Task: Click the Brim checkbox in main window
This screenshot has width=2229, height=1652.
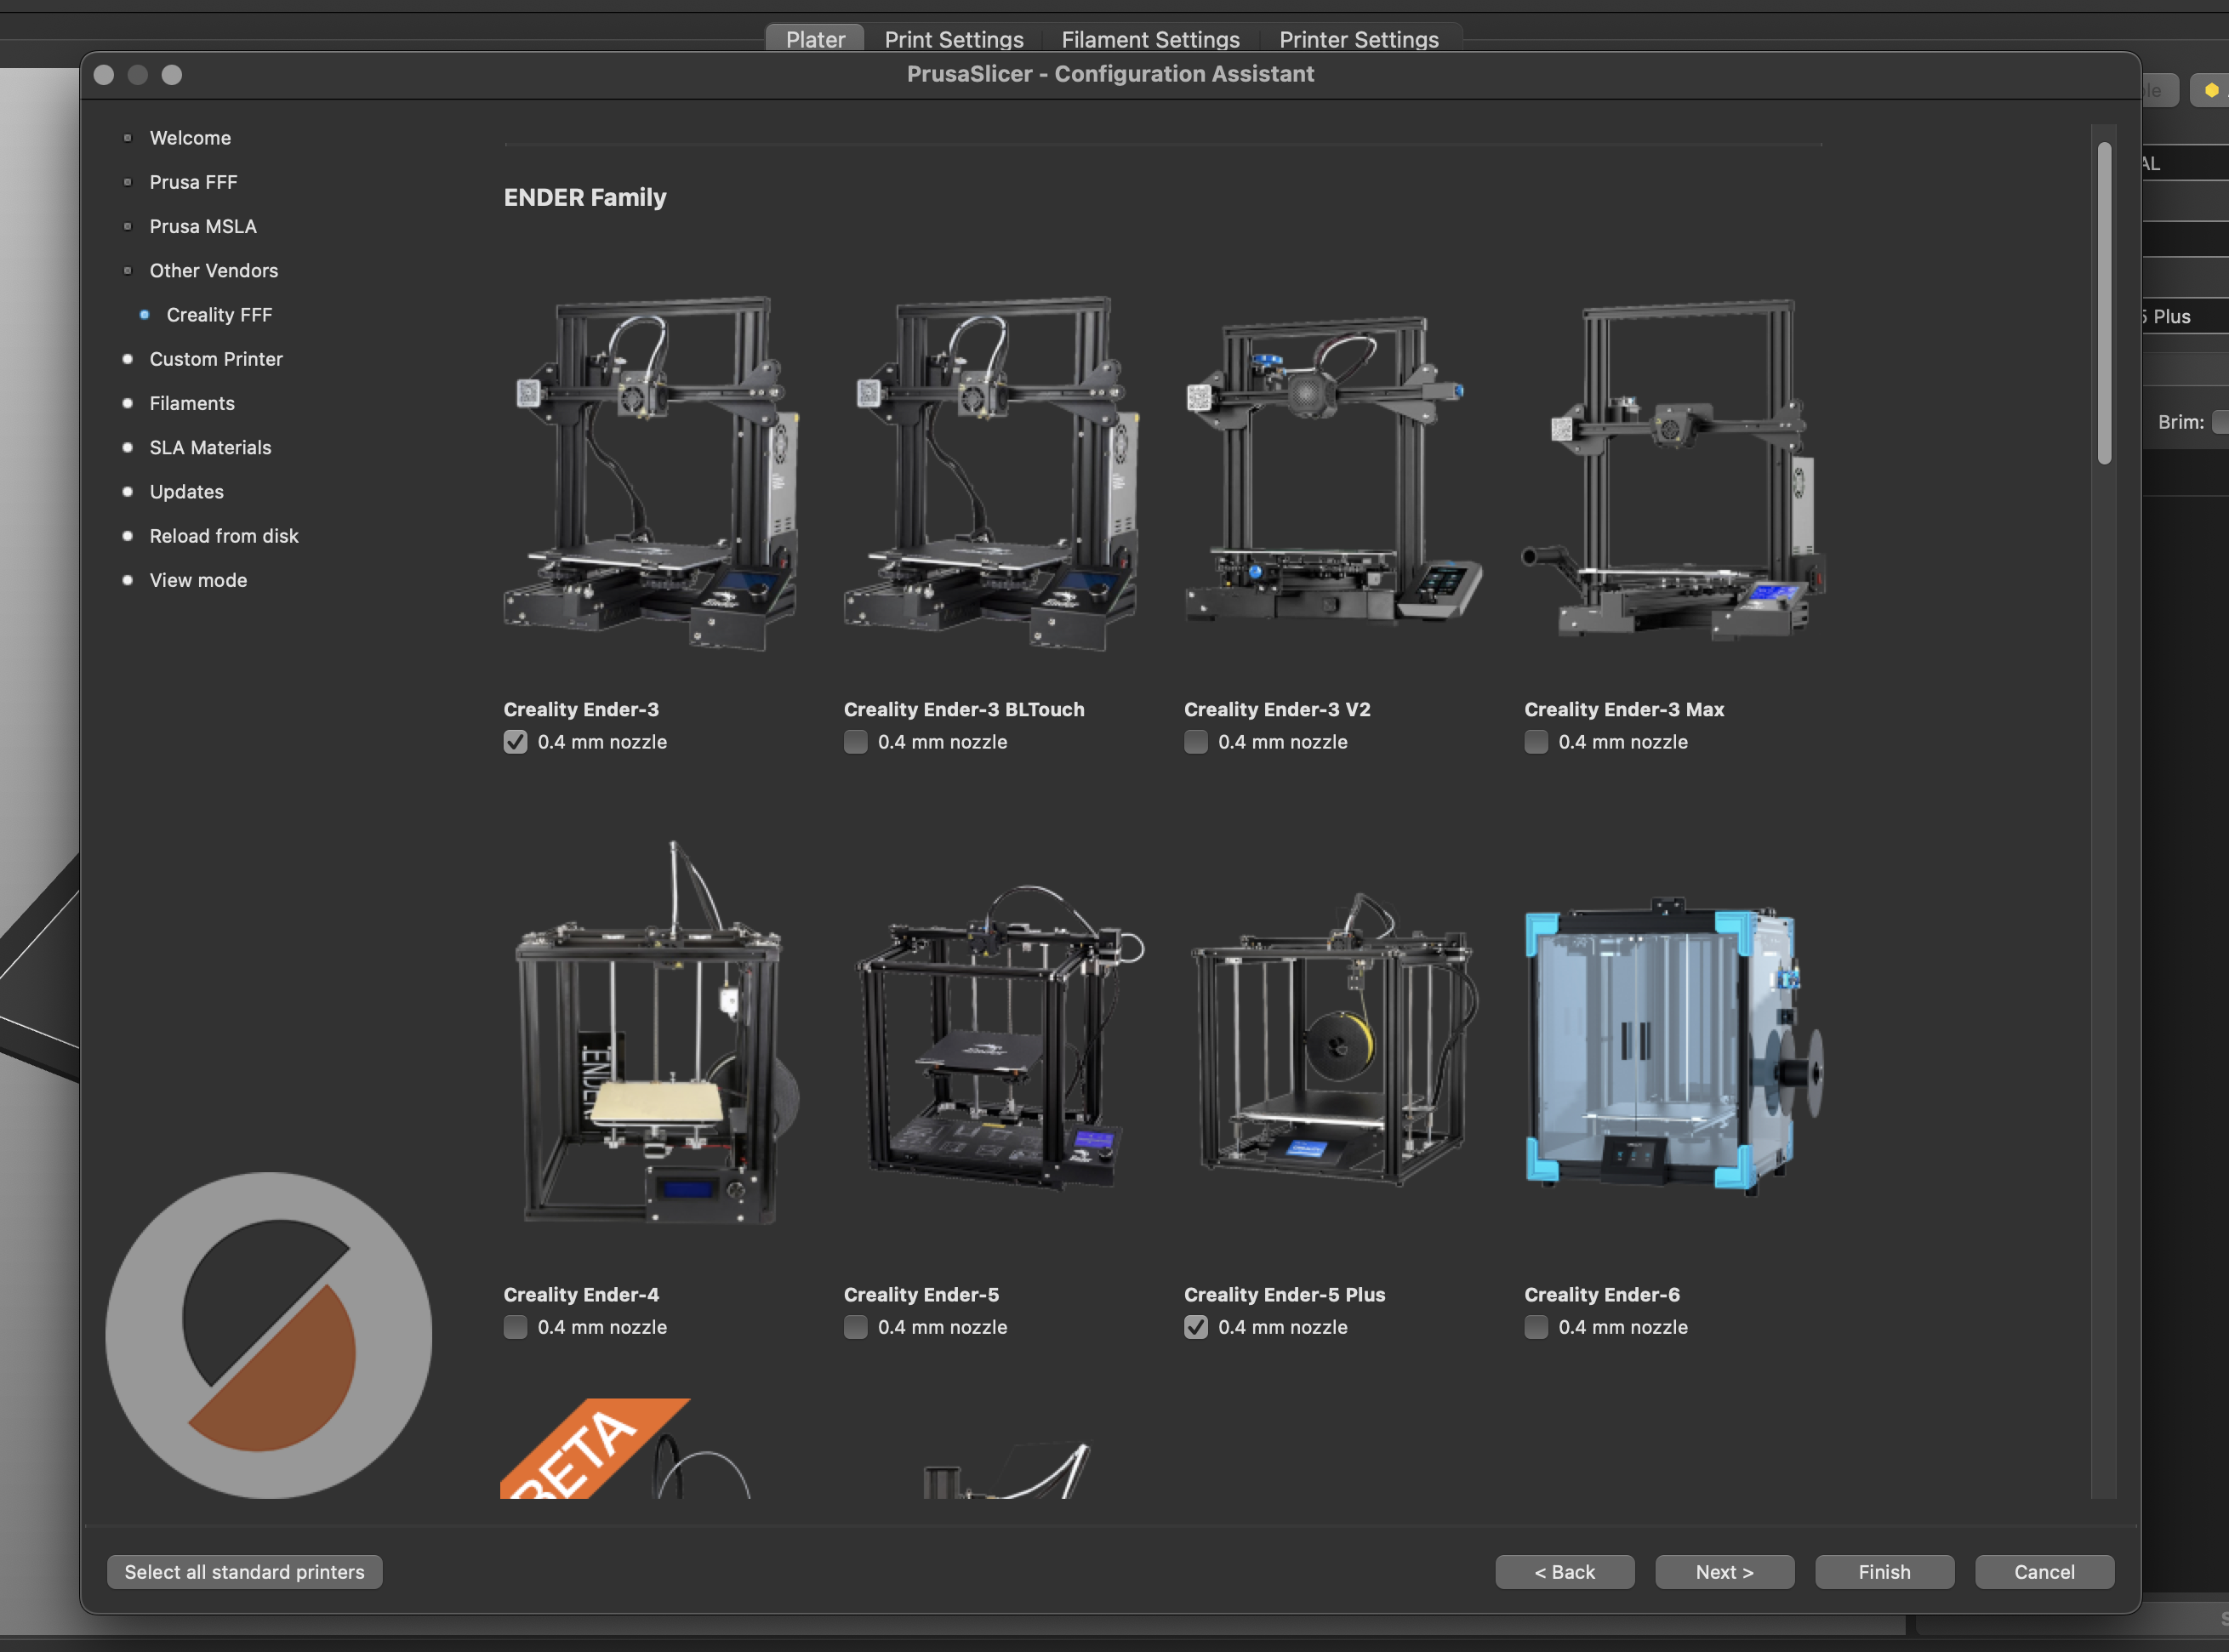Action: click(x=2220, y=422)
